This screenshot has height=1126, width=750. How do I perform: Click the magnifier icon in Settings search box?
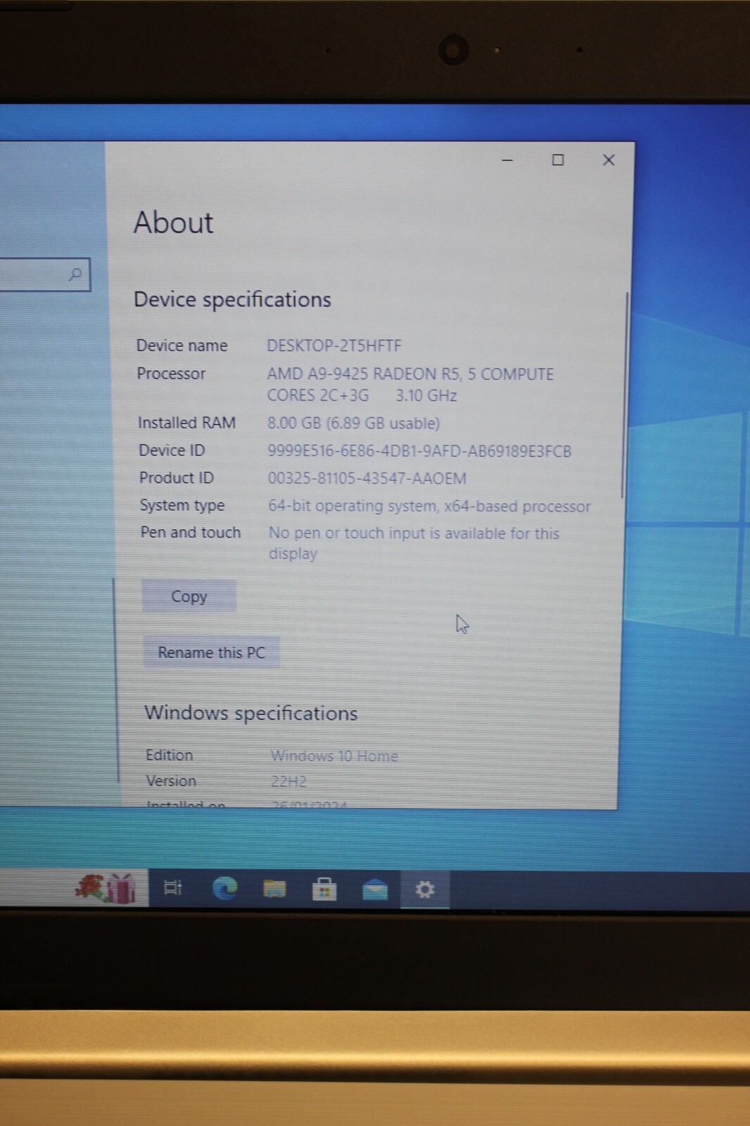click(75, 274)
